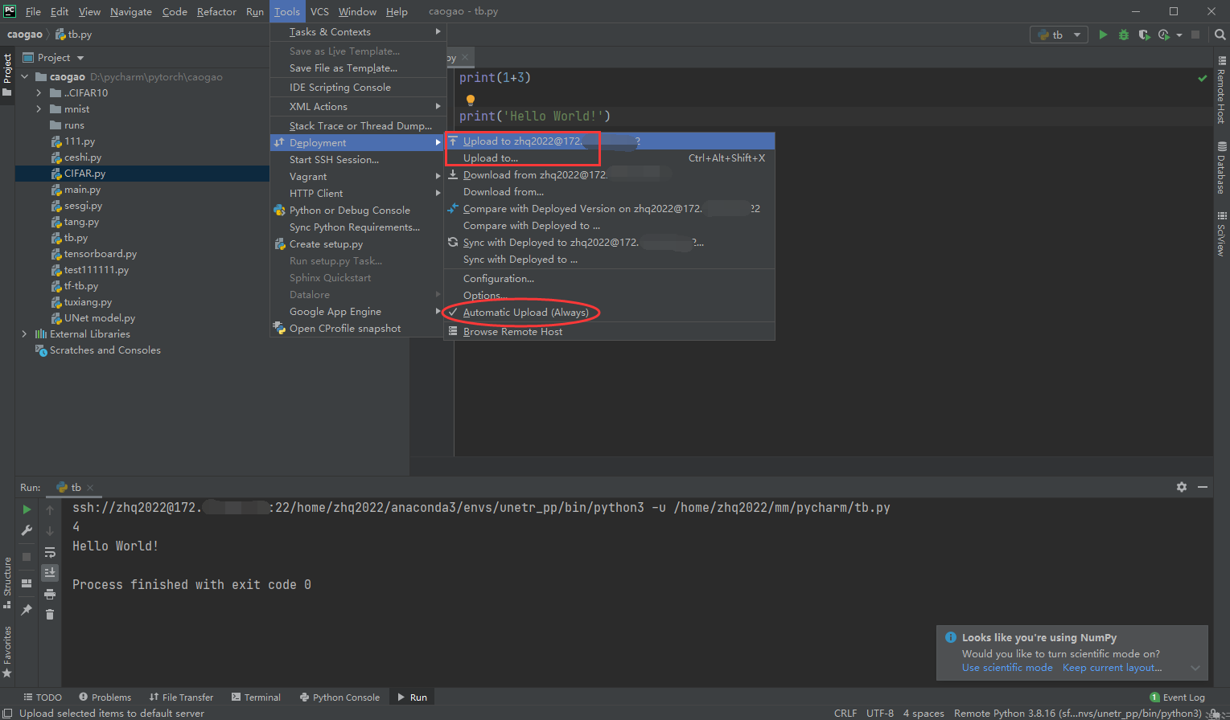Run with coverage from the top toolbar
Viewport: 1230px width, 720px height.
(1144, 35)
